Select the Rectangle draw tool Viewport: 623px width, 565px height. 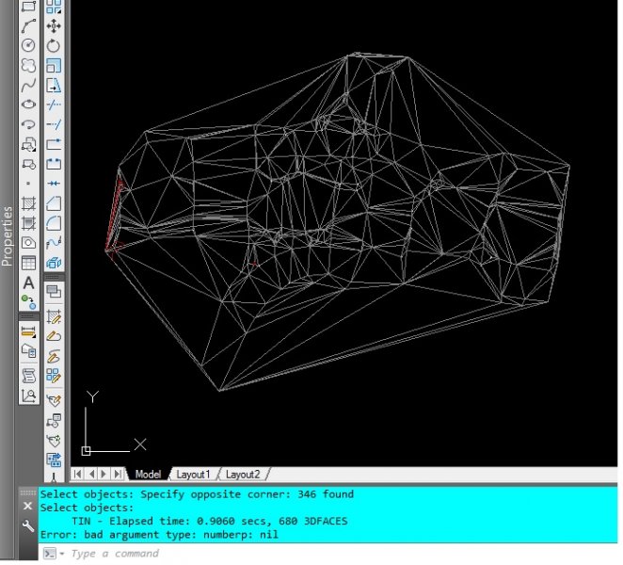28,7
